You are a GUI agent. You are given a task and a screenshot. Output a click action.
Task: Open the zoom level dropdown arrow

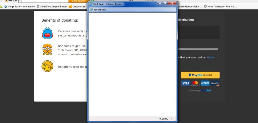171,119
